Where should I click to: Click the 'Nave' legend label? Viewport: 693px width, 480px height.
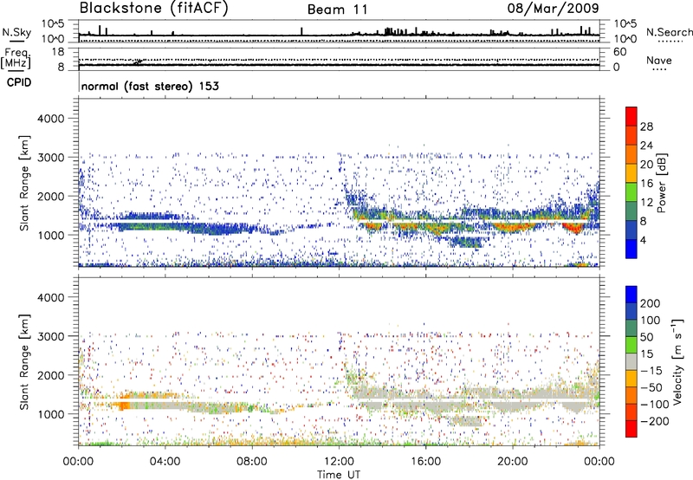pos(659,60)
